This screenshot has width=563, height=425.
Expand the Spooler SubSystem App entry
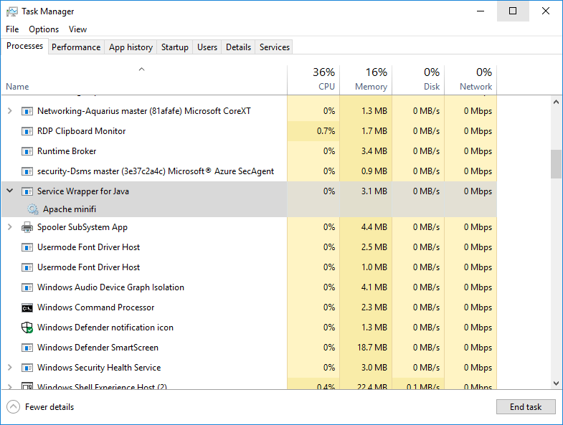click(x=9, y=227)
